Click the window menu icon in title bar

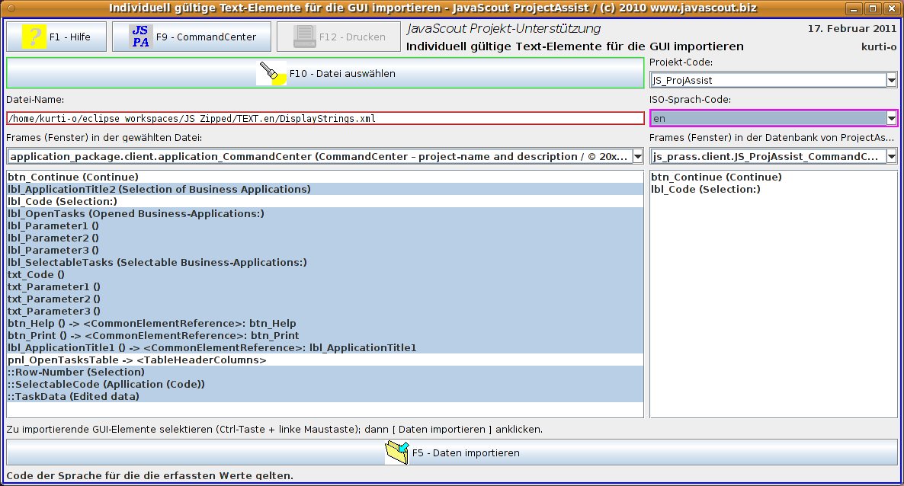coord(10,8)
